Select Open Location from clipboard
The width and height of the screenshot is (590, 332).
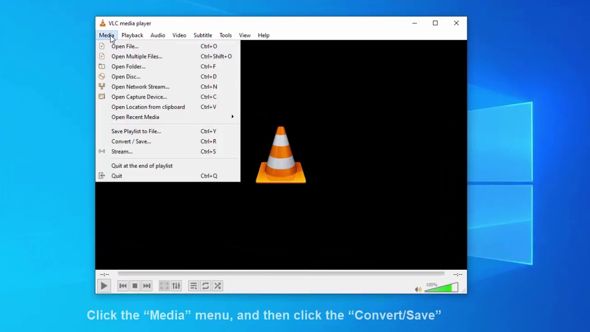click(168, 107)
